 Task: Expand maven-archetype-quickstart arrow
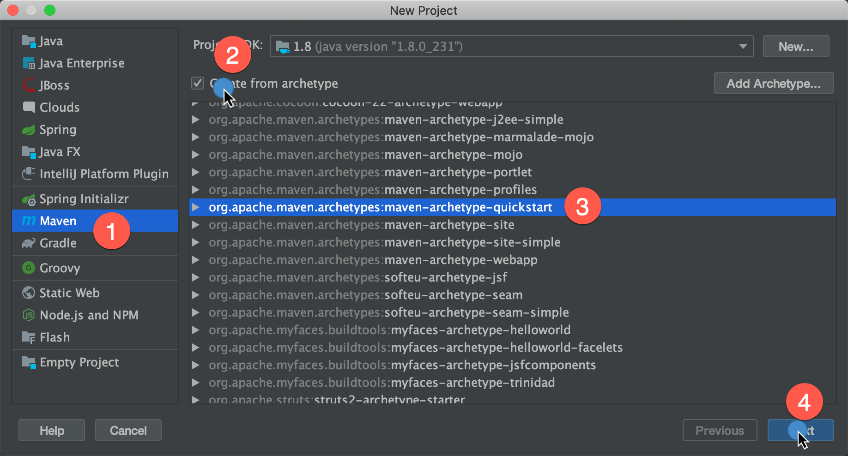(x=196, y=207)
